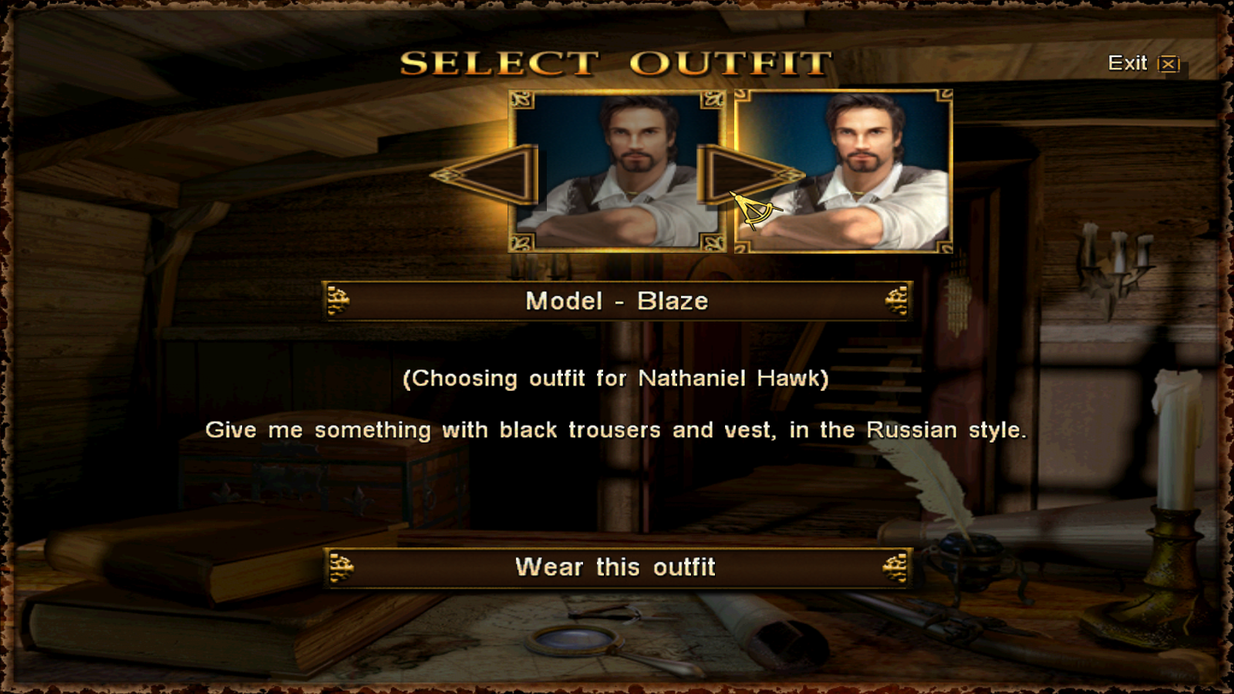Click the black trousers and vest description text
This screenshot has width=1234, height=694.
pyautogui.click(x=615, y=430)
